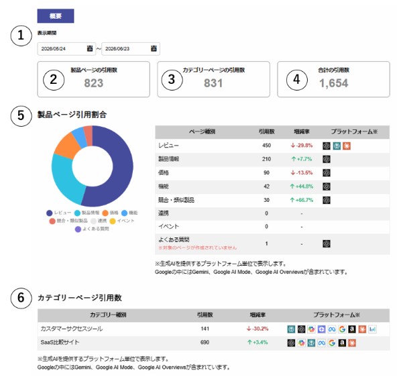Click the レビュー row label
The width and height of the screenshot is (403, 379).
coord(168,146)
